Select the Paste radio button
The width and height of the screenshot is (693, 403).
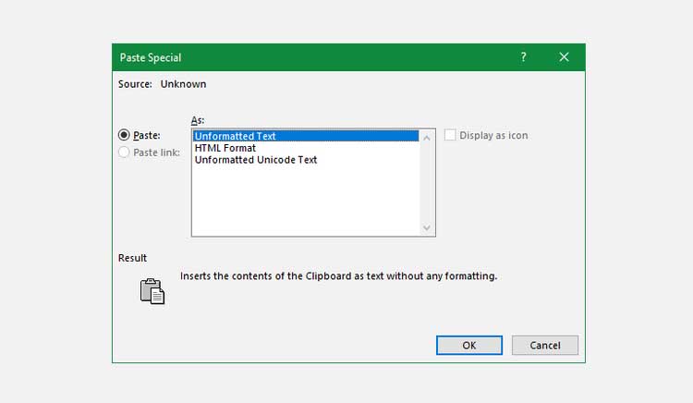coord(124,135)
